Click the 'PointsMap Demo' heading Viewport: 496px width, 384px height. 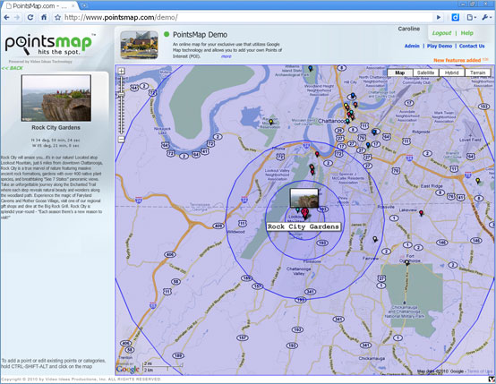coord(200,35)
